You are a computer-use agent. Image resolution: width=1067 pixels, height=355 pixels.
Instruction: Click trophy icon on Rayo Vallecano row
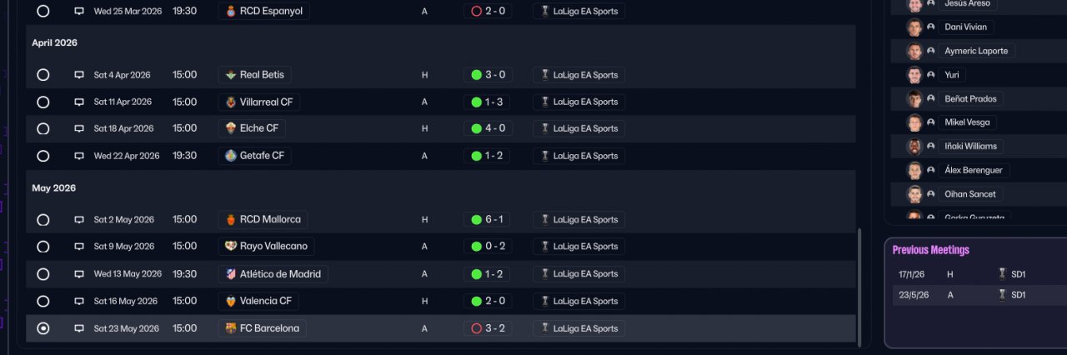[x=545, y=247]
